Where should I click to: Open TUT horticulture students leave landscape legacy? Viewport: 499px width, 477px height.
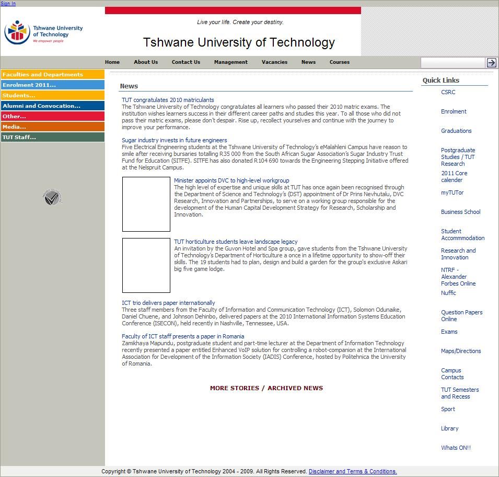tap(236, 242)
